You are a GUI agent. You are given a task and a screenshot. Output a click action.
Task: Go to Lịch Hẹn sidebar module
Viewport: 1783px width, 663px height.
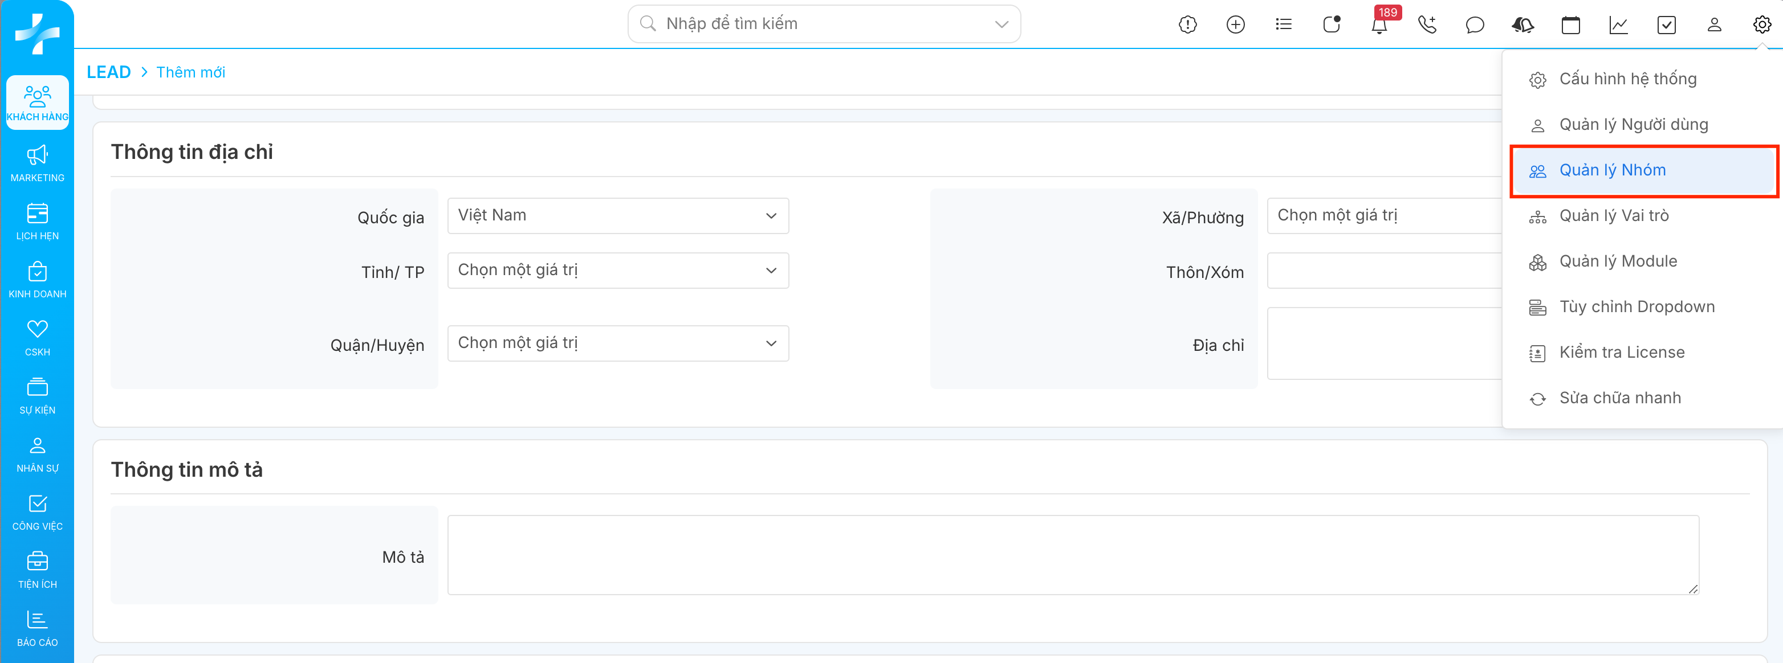pyautogui.click(x=38, y=221)
